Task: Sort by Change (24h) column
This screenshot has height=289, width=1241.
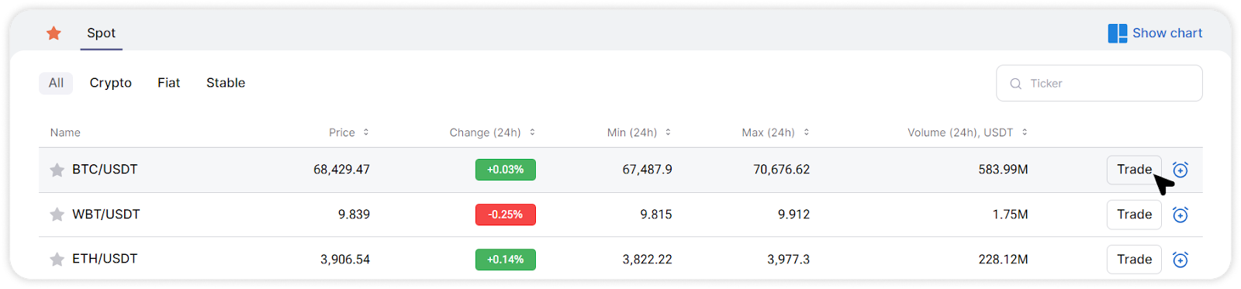Action: tap(492, 132)
